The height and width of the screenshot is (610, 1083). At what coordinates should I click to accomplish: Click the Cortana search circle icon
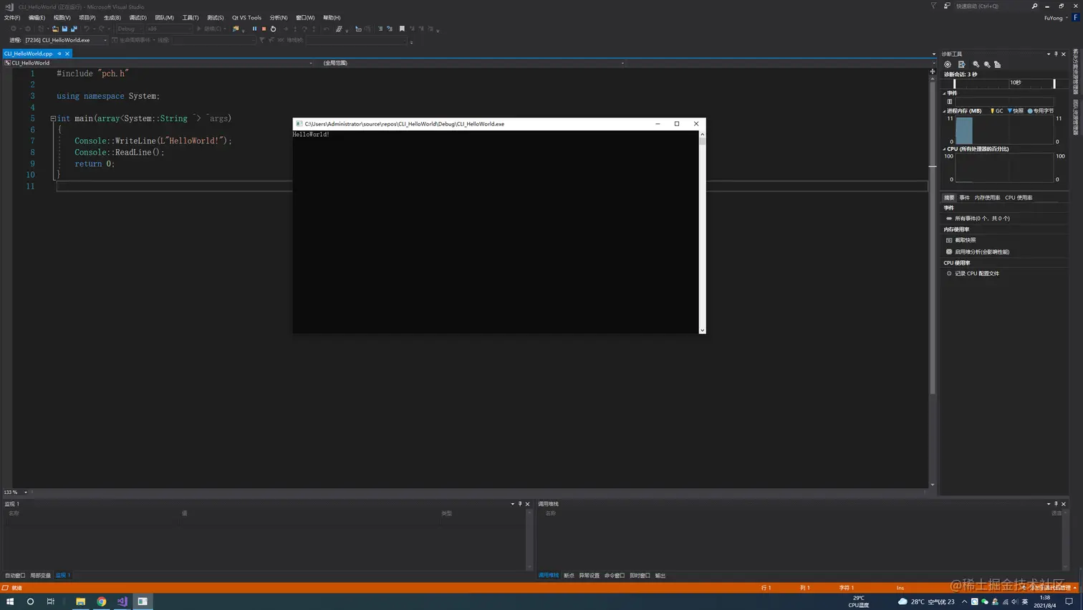click(x=30, y=601)
